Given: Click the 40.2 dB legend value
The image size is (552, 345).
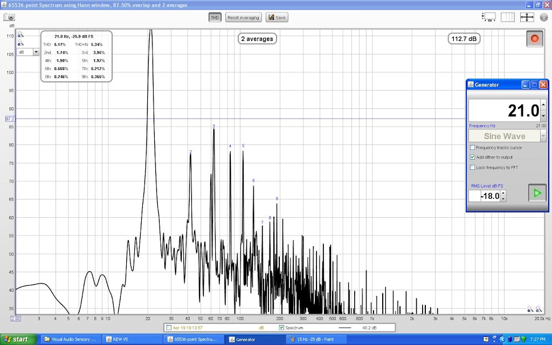Looking at the screenshot, I should (x=369, y=328).
